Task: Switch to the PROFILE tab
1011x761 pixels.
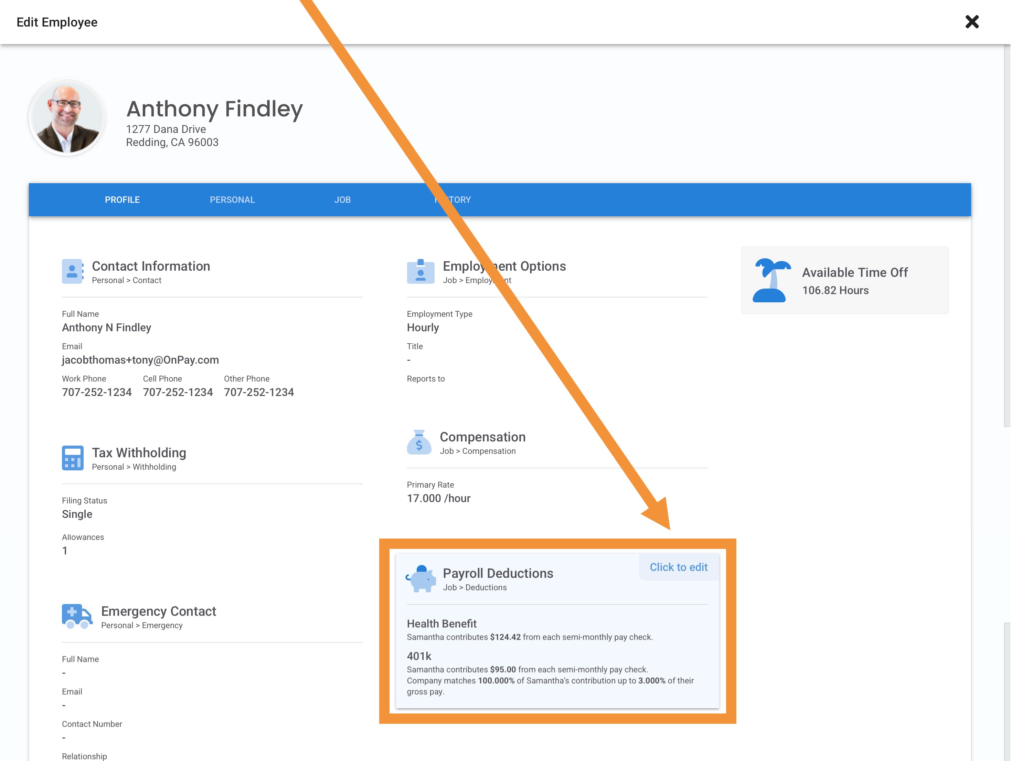Action: coord(122,200)
